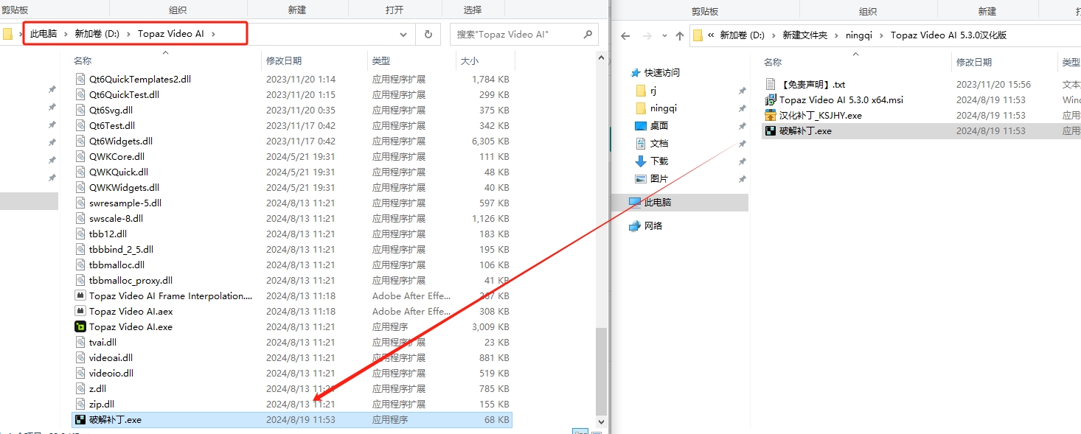Open 桌面 in navigation pane
The height and width of the screenshot is (434, 1081).
click(658, 125)
